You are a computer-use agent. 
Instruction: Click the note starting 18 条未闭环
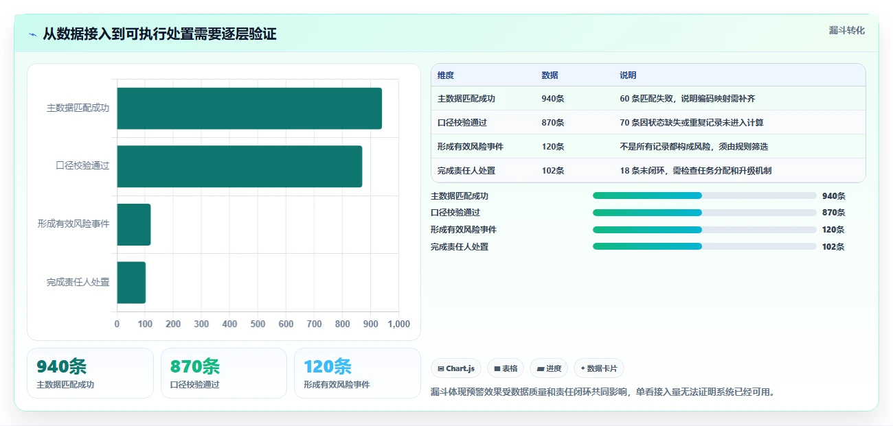coord(696,171)
